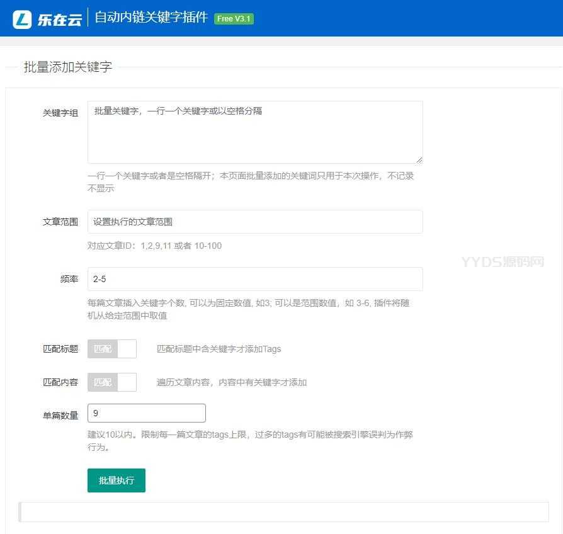Click the blue L logo icon
The width and height of the screenshot is (563, 534).
22,19
